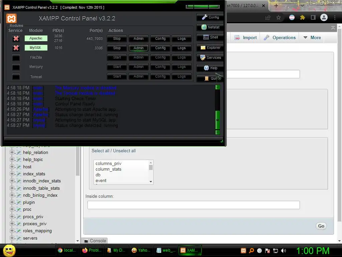Toggle the FileZilla service checkbox
342x257 pixels.
16,58
